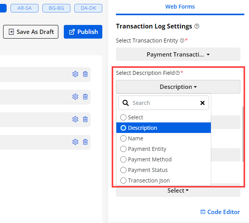The height and width of the screenshot is (223, 249).
Task: Click help icon beside Transaction Log Settings
Action: [x=197, y=27]
